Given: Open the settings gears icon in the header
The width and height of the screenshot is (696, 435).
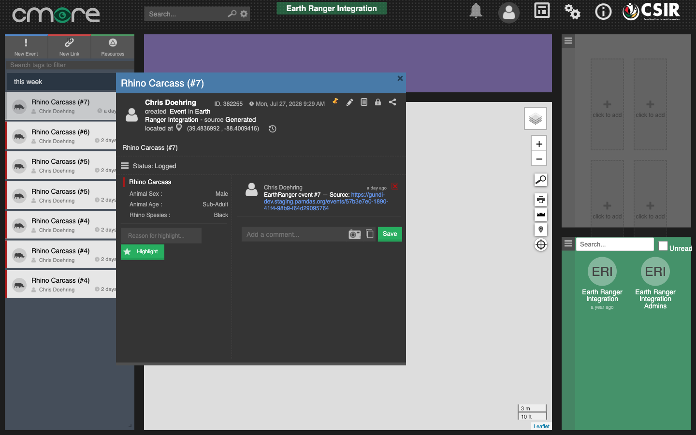Looking at the screenshot, I should 572,12.
